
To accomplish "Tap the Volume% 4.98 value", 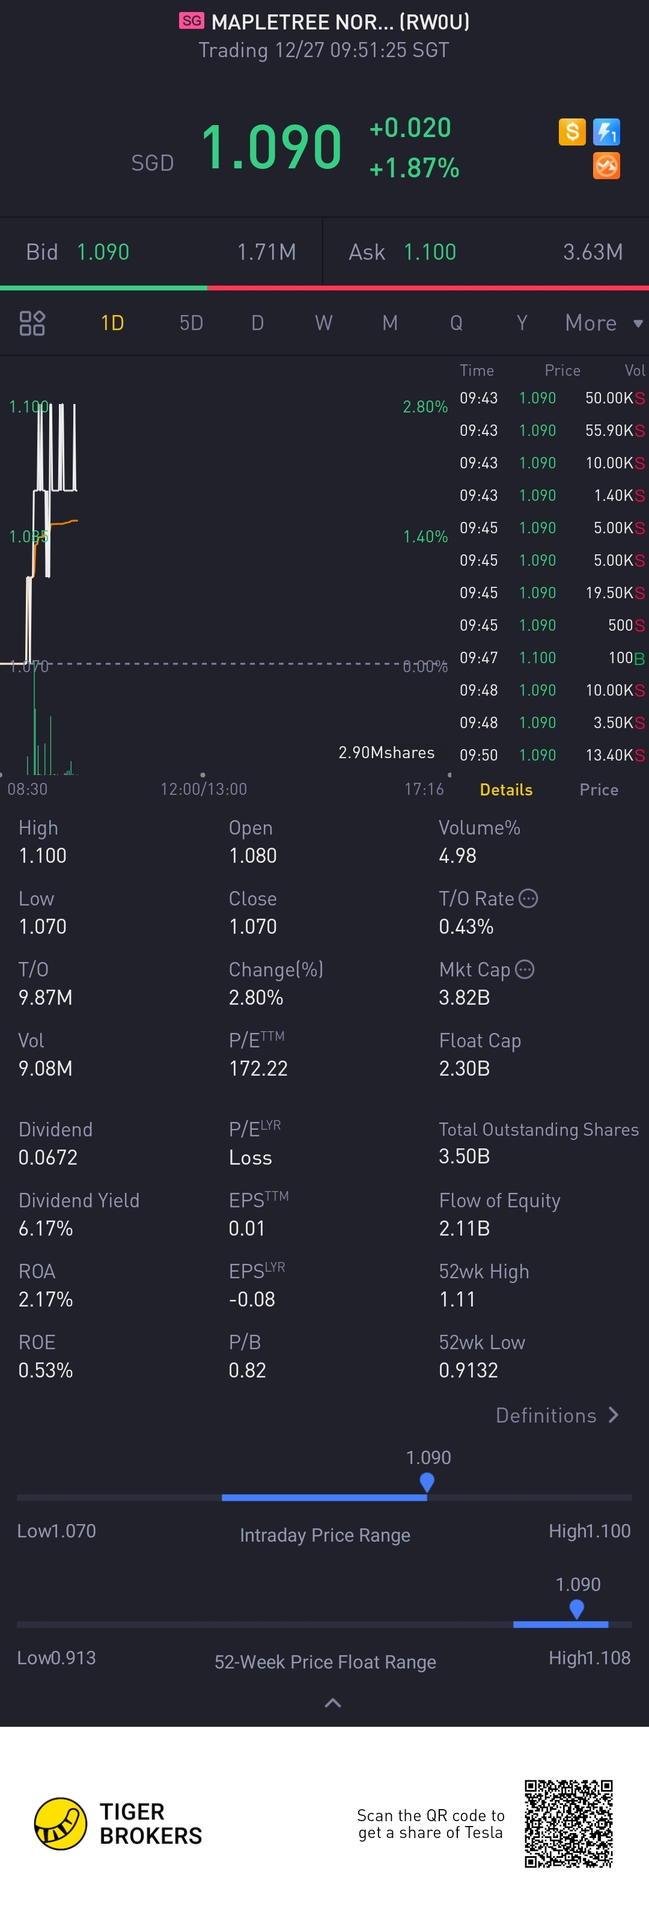I will pyautogui.click(x=457, y=856).
